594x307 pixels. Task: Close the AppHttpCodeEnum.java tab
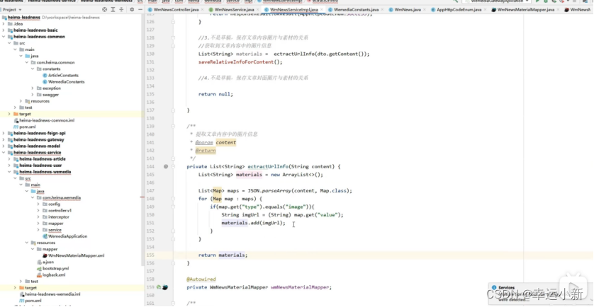tap(484, 9)
